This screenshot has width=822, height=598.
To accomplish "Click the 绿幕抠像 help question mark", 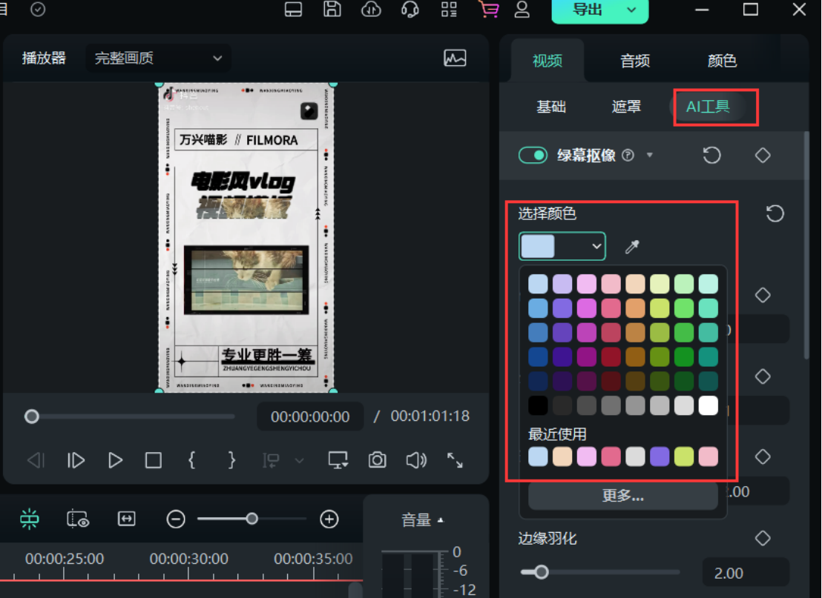I will tap(628, 155).
